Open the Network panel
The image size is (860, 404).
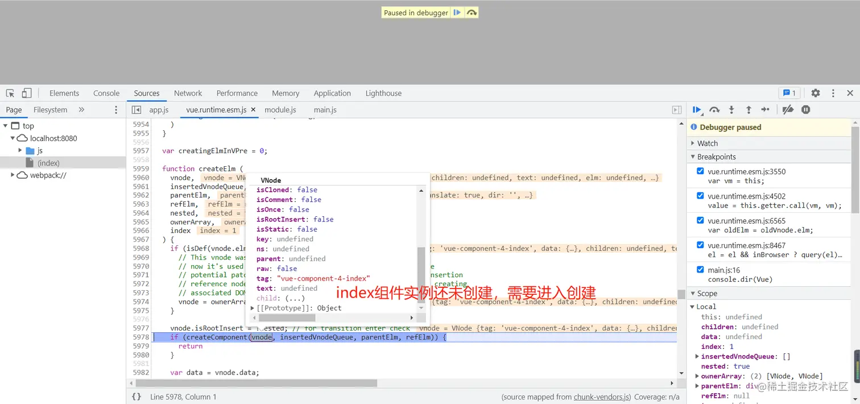(x=188, y=93)
